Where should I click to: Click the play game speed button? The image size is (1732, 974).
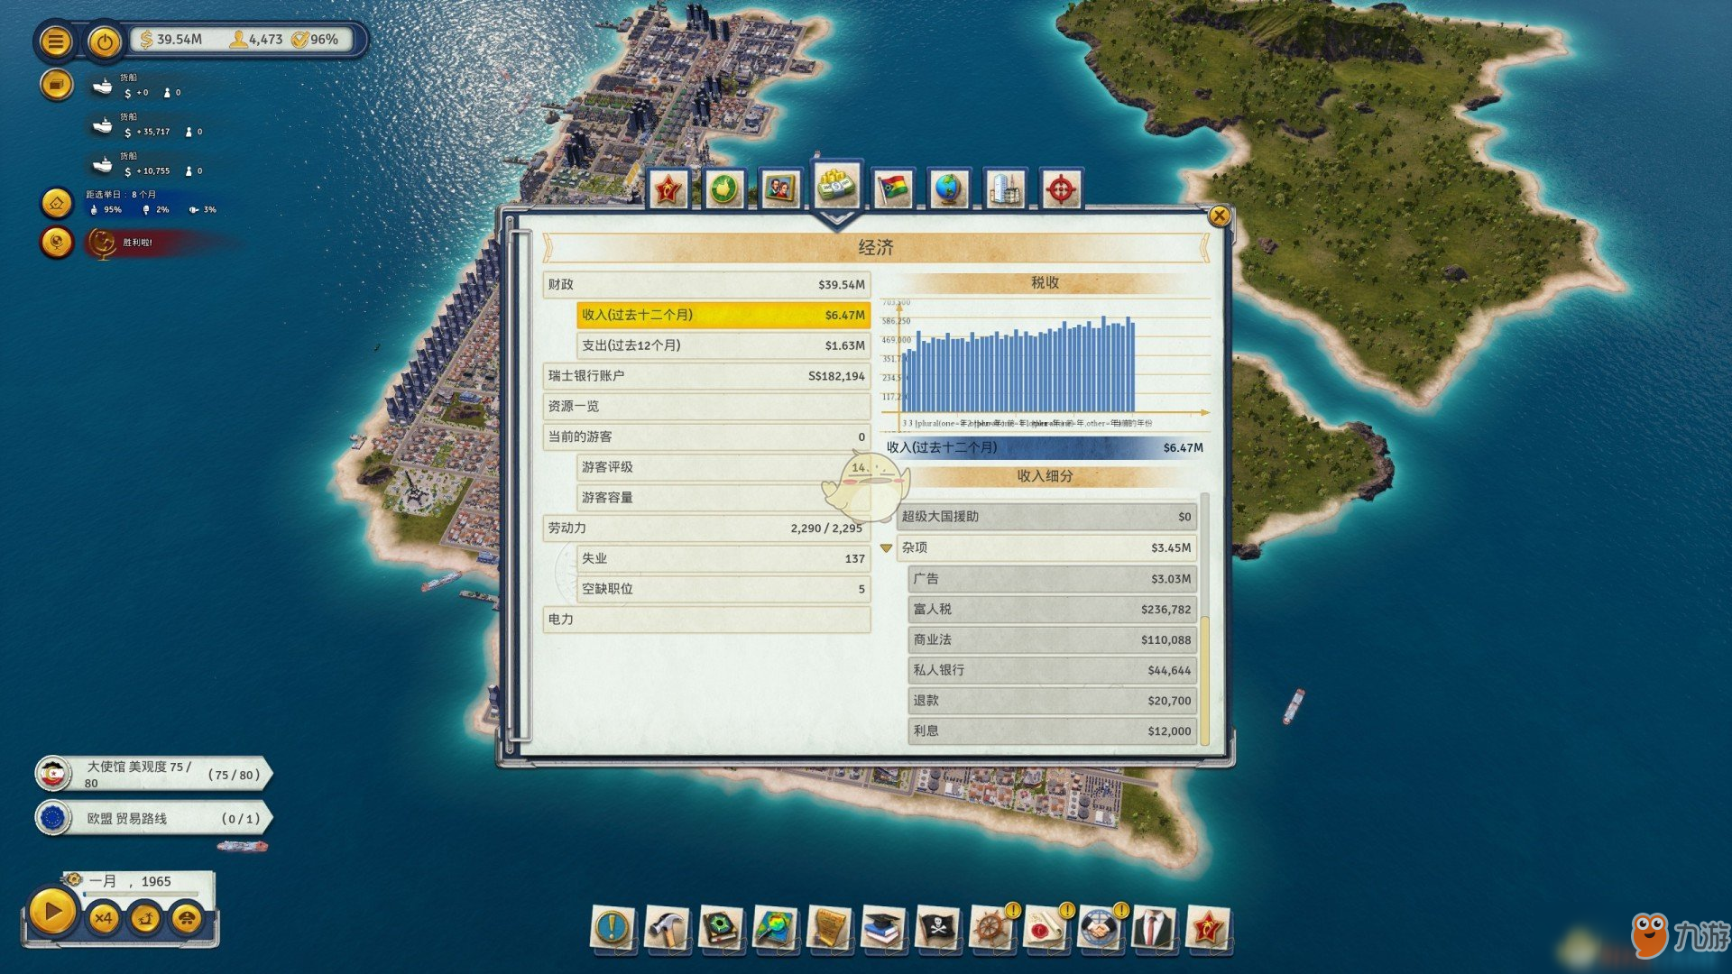(52, 913)
